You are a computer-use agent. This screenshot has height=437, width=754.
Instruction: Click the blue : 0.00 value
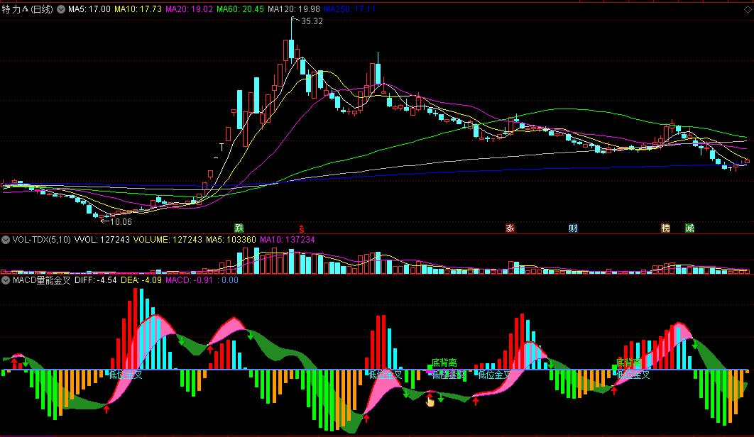coord(227,280)
